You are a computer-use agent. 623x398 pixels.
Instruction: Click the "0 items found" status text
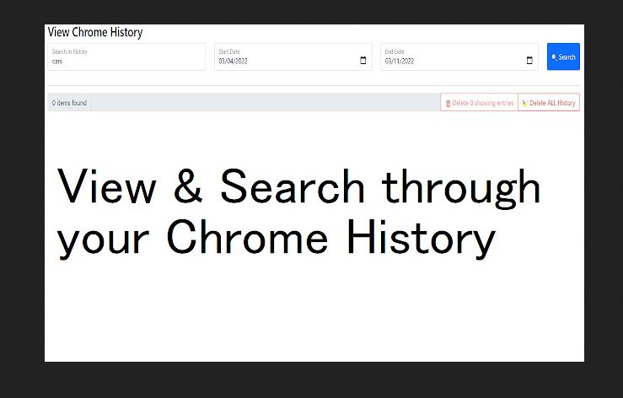pos(69,103)
